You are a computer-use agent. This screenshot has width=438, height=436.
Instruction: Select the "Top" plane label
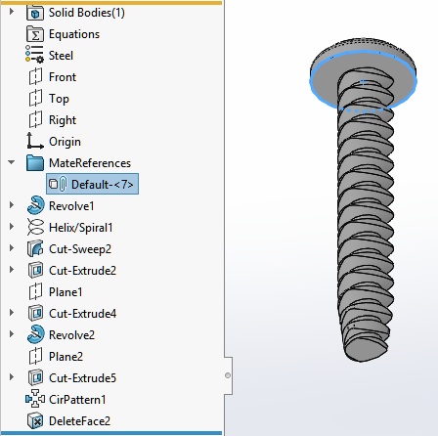(x=59, y=99)
